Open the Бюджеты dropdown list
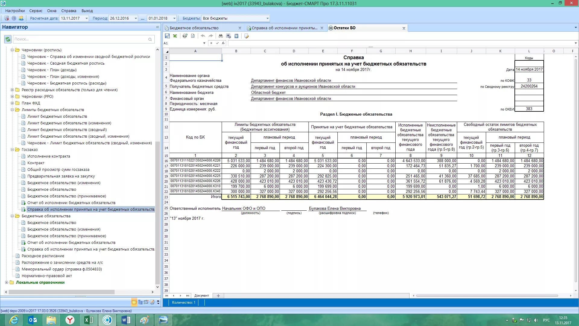Image resolution: width=579 pixels, height=326 pixels. coord(267,18)
